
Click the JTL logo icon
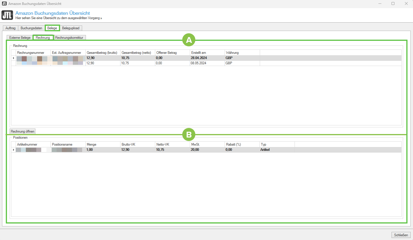point(7,15)
